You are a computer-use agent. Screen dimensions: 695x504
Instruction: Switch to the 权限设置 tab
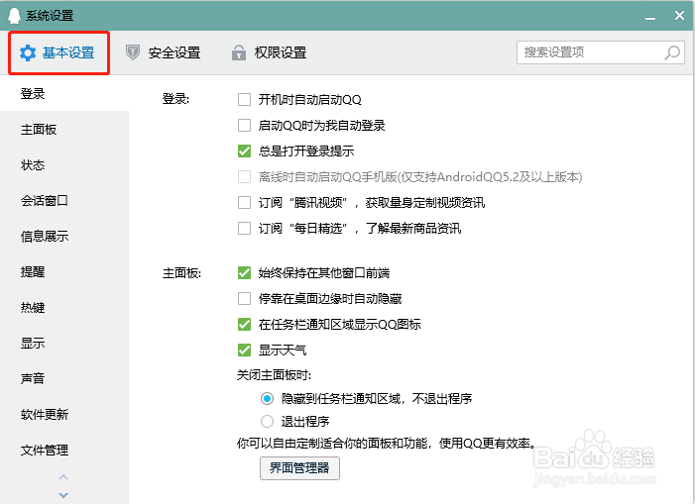(x=269, y=53)
